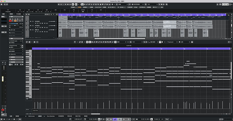Select the Key Editor Mute X tool

tap(106, 42)
